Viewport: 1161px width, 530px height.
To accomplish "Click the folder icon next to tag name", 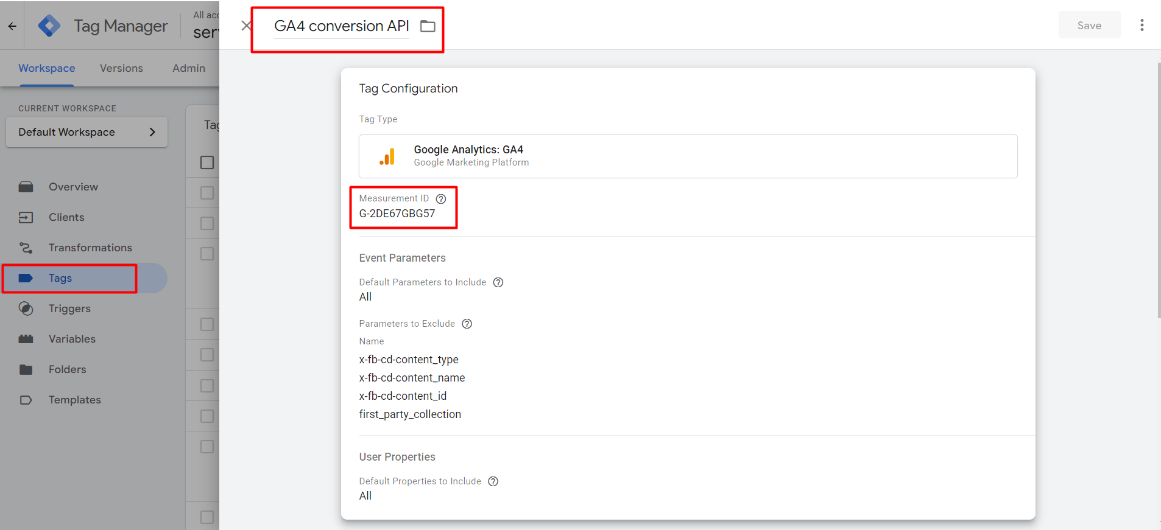I will [428, 26].
